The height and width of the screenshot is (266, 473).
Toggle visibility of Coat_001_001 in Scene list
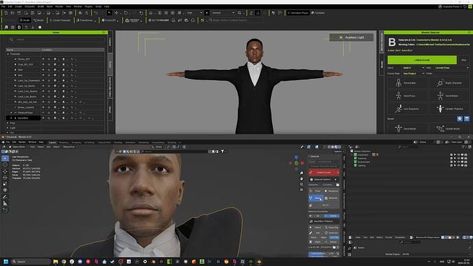[43, 64]
